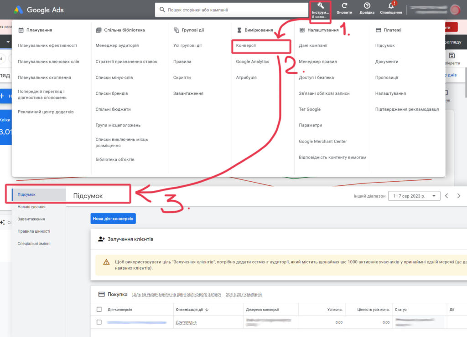The height and width of the screenshot is (337, 467).
Task: Click the Нова дія-конверсія button
Action: (x=113, y=219)
